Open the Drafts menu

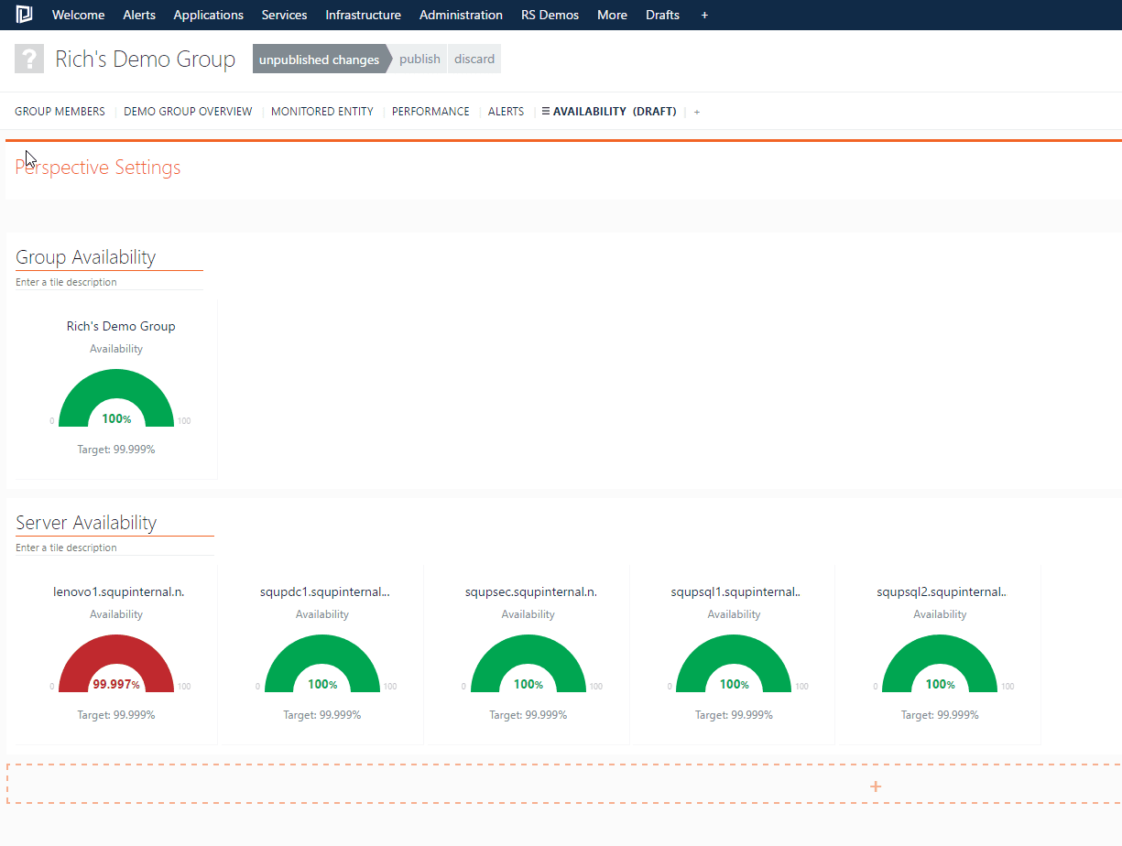(662, 15)
